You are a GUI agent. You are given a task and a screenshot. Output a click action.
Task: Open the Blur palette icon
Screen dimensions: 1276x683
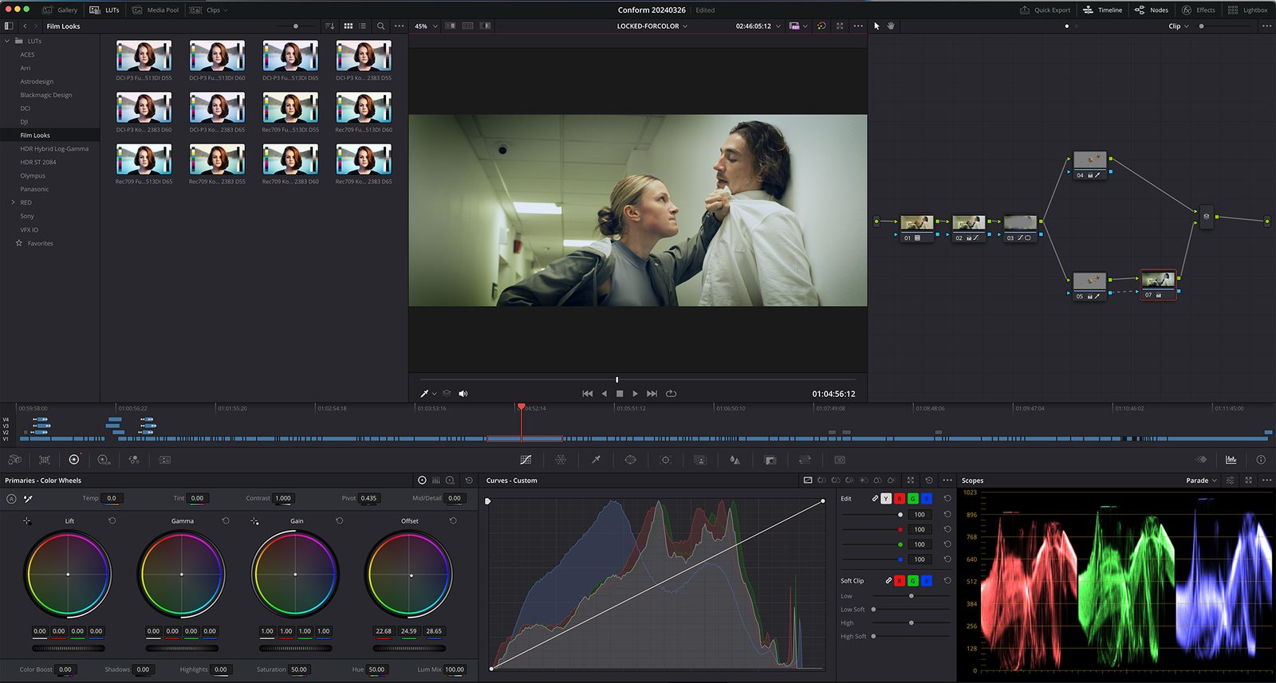(734, 460)
